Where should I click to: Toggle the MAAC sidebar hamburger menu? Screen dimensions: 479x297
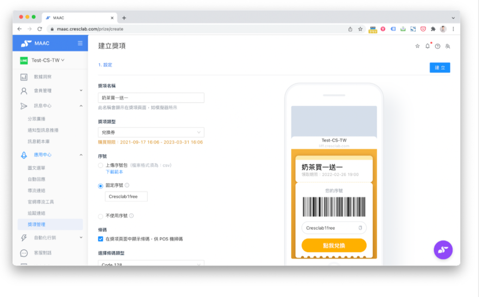pos(80,43)
